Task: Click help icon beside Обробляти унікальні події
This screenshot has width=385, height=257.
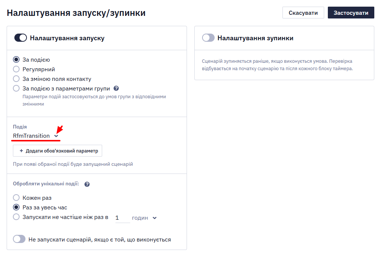Action: click(x=87, y=184)
